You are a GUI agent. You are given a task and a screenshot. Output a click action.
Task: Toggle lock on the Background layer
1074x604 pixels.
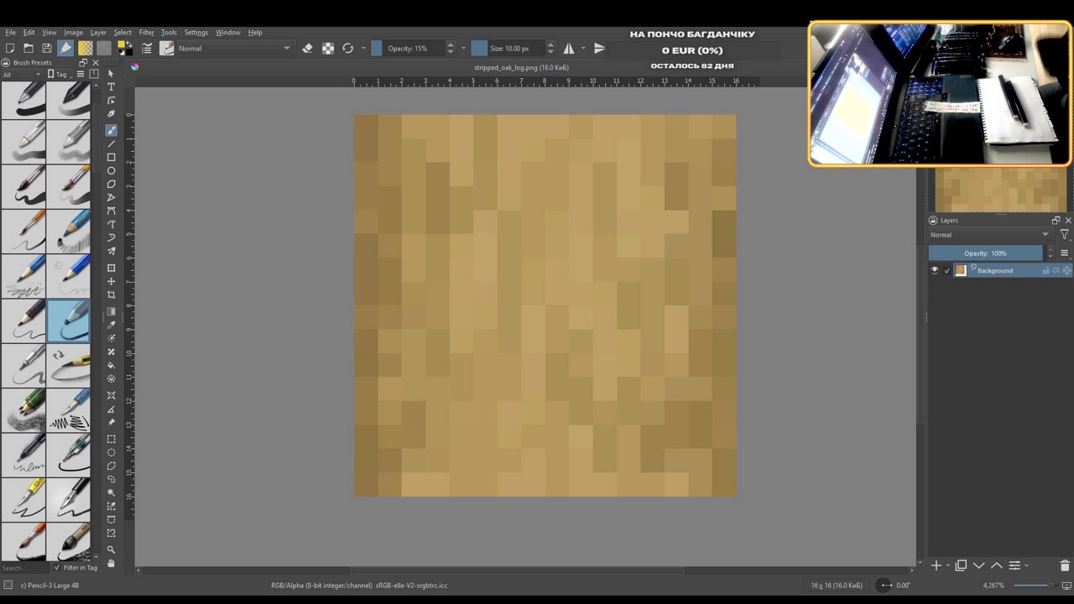point(1046,270)
